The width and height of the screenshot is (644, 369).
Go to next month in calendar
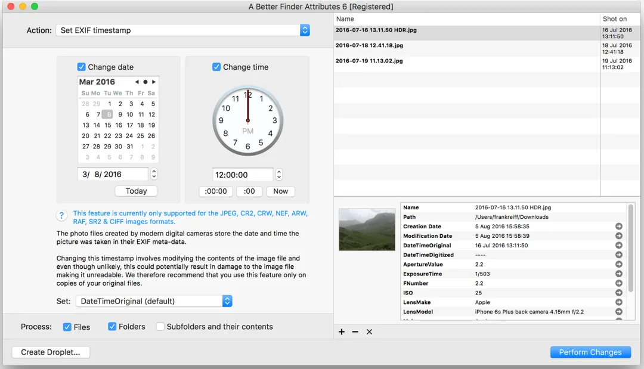tap(154, 82)
